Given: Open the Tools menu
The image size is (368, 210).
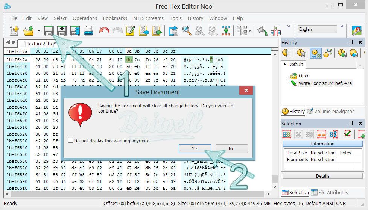Looking at the screenshot, I should coord(176,18).
